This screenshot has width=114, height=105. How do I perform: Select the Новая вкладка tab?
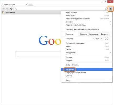(15, 5)
